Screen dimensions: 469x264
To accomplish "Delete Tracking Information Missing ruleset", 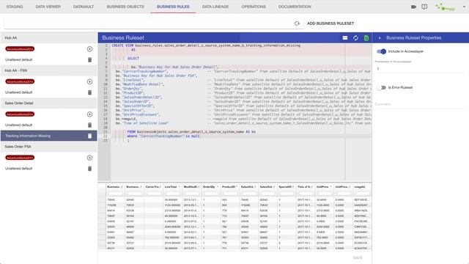I will coord(89,136).
